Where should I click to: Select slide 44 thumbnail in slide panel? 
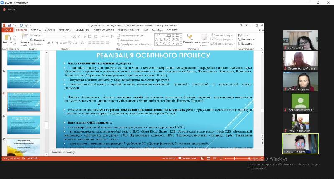click(23, 124)
